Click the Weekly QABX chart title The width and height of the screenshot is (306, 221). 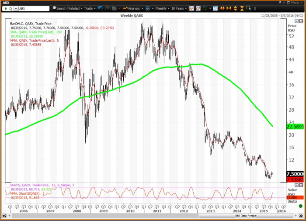(132, 16)
